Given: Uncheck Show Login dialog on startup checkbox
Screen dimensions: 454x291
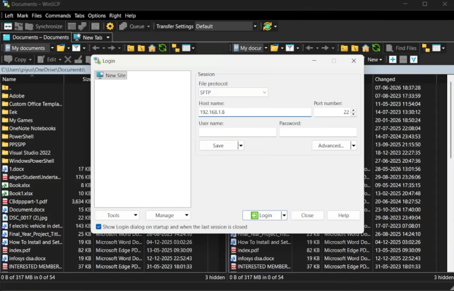Looking at the screenshot, I should [x=98, y=227].
